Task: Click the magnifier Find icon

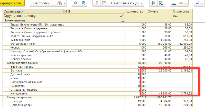Action: click(76, 3)
